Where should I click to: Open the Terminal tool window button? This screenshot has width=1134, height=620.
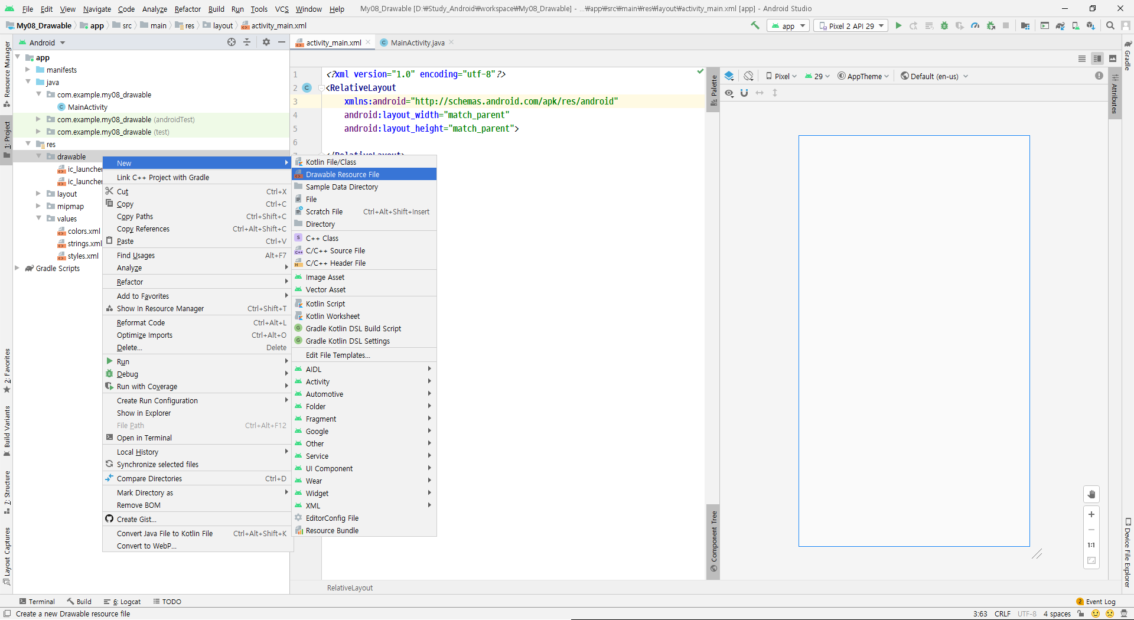pos(37,601)
